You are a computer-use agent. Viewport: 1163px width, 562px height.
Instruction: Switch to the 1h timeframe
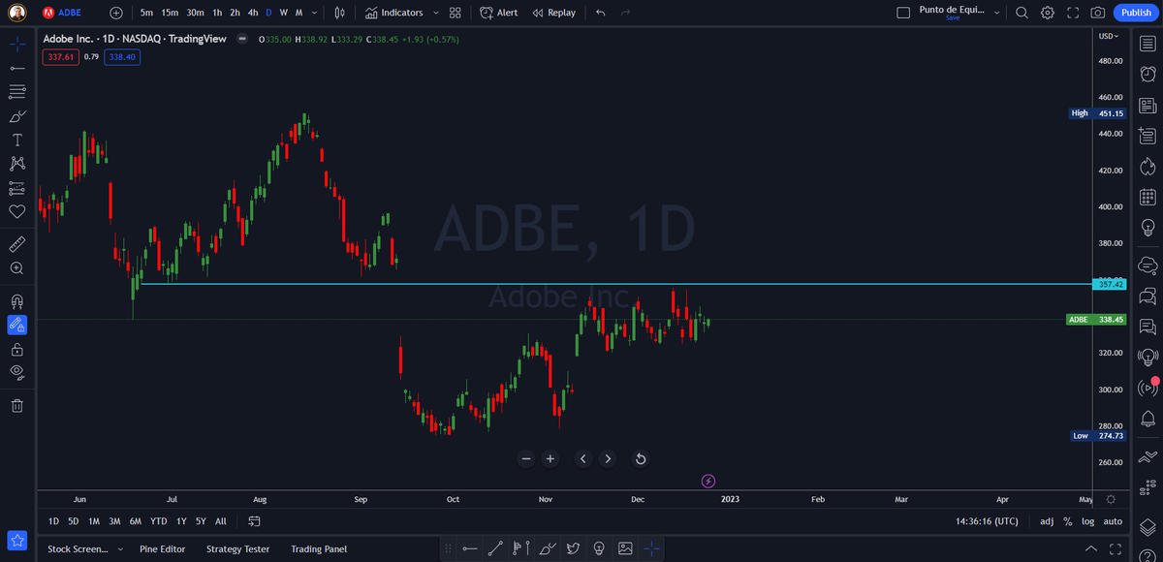coord(218,13)
